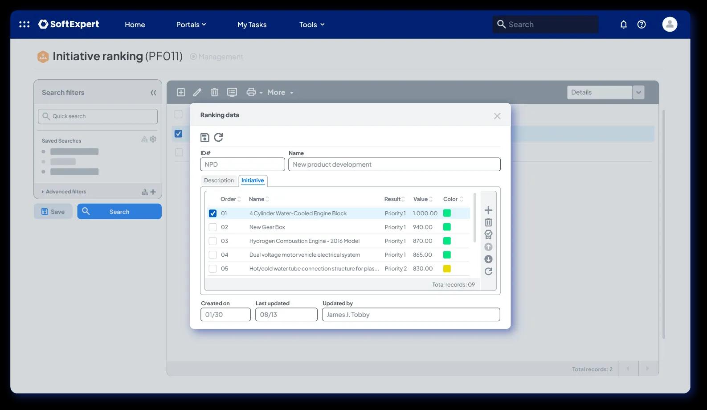Image resolution: width=707 pixels, height=410 pixels.
Task: Click the Quick search field
Action: coord(98,116)
